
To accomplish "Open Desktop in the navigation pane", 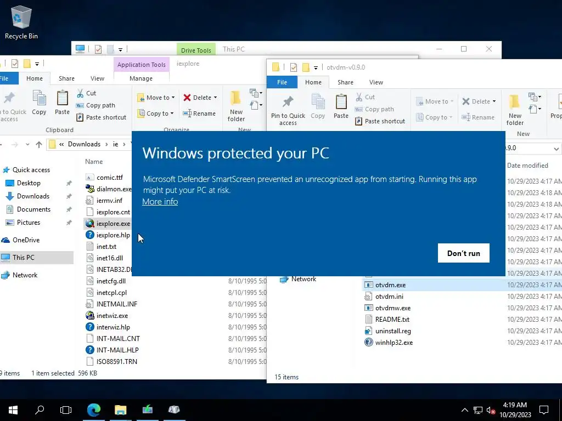I will (29, 183).
